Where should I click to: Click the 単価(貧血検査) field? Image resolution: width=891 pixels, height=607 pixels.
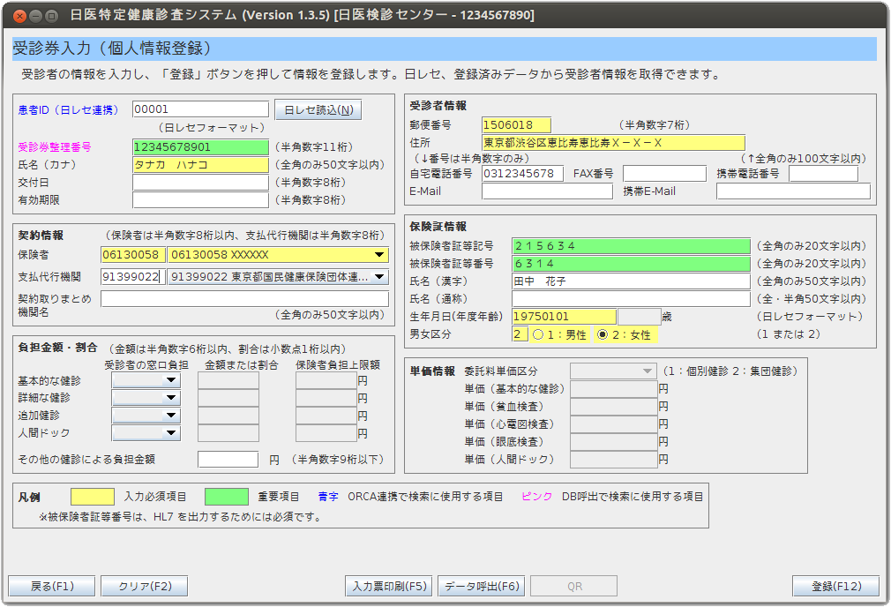614,407
